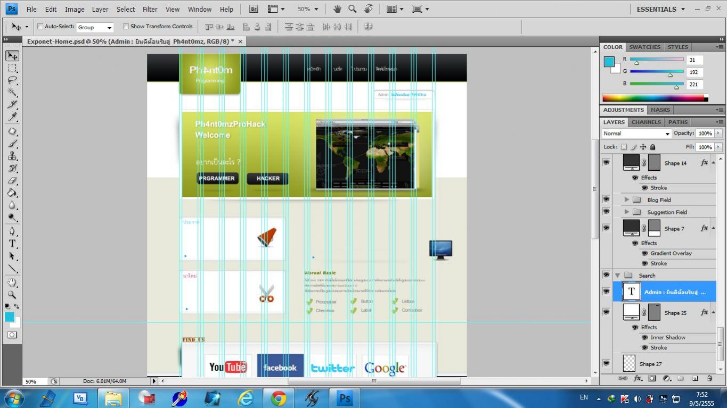Enable the Auto-Select checkbox
Image resolution: width=727 pixels, height=408 pixels.
(x=40, y=26)
